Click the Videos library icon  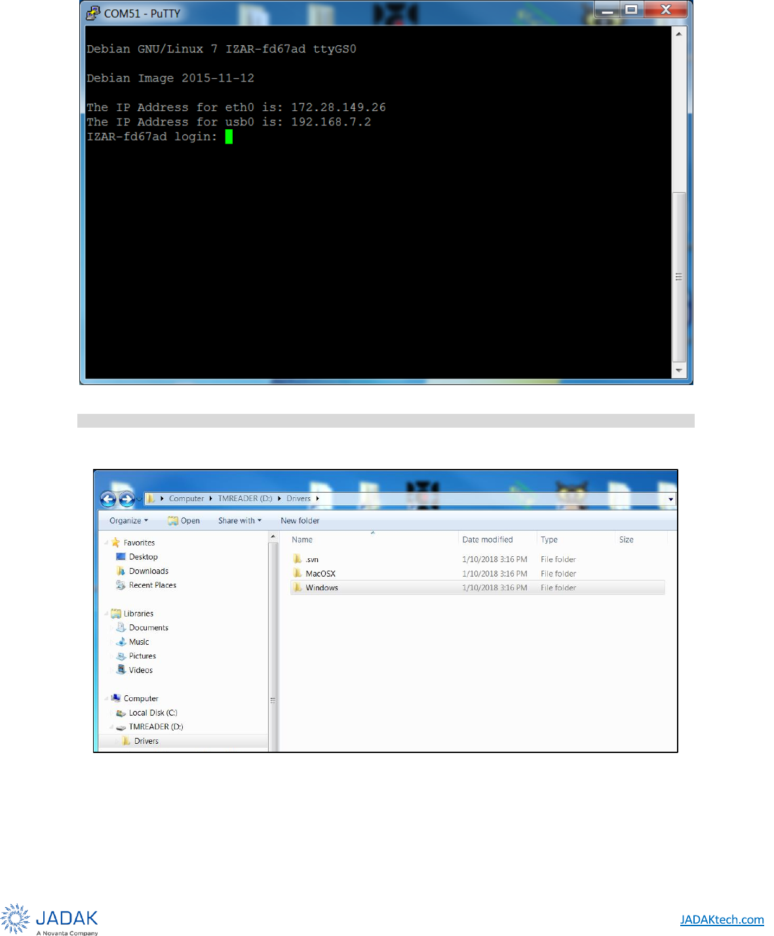pyautogui.click(x=121, y=670)
